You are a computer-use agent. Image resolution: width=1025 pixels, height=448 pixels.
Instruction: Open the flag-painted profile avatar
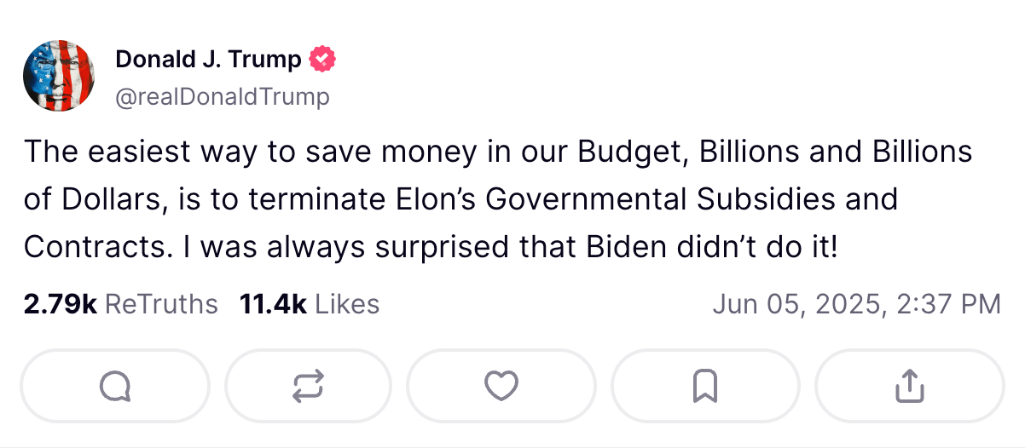pyautogui.click(x=58, y=76)
